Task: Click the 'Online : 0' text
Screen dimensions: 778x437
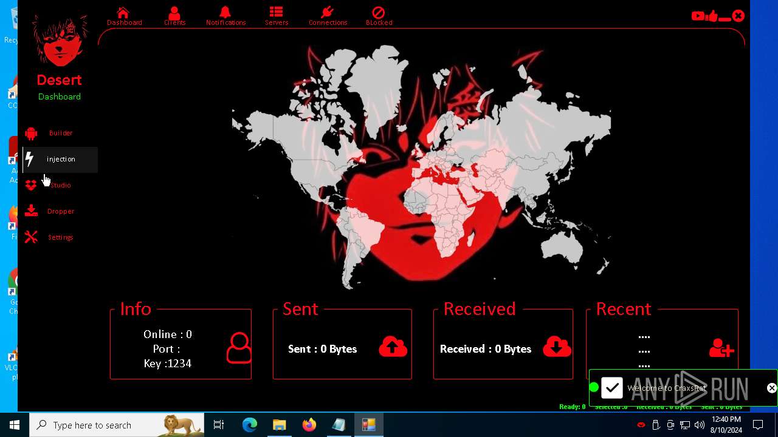Action: (x=167, y=334)
